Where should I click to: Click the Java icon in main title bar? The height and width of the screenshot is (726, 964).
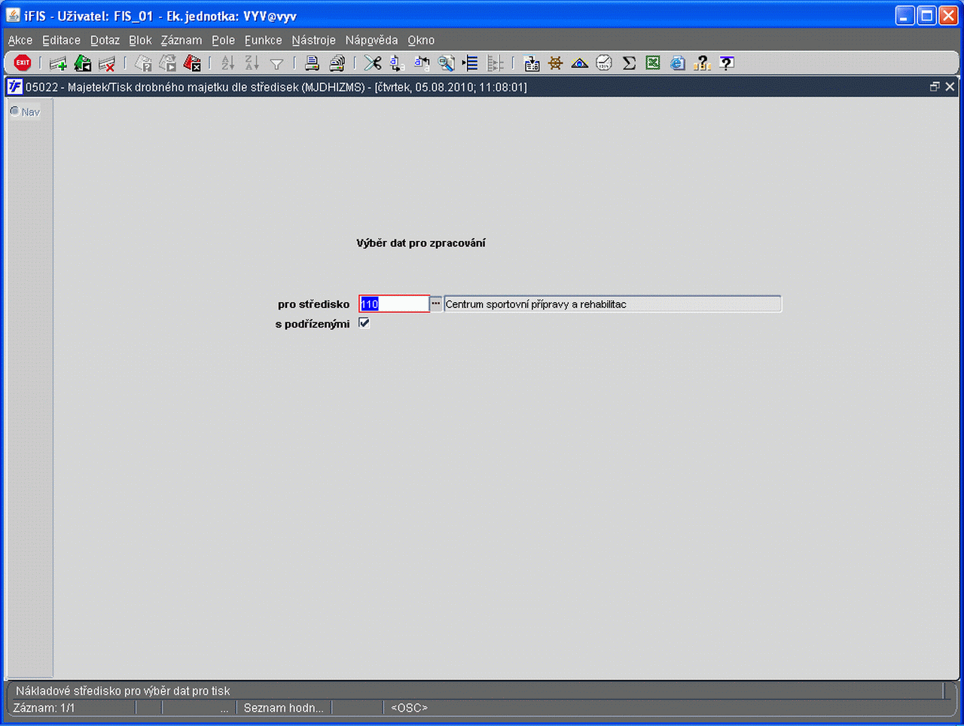pyautogui.click(x=13, y=15)
